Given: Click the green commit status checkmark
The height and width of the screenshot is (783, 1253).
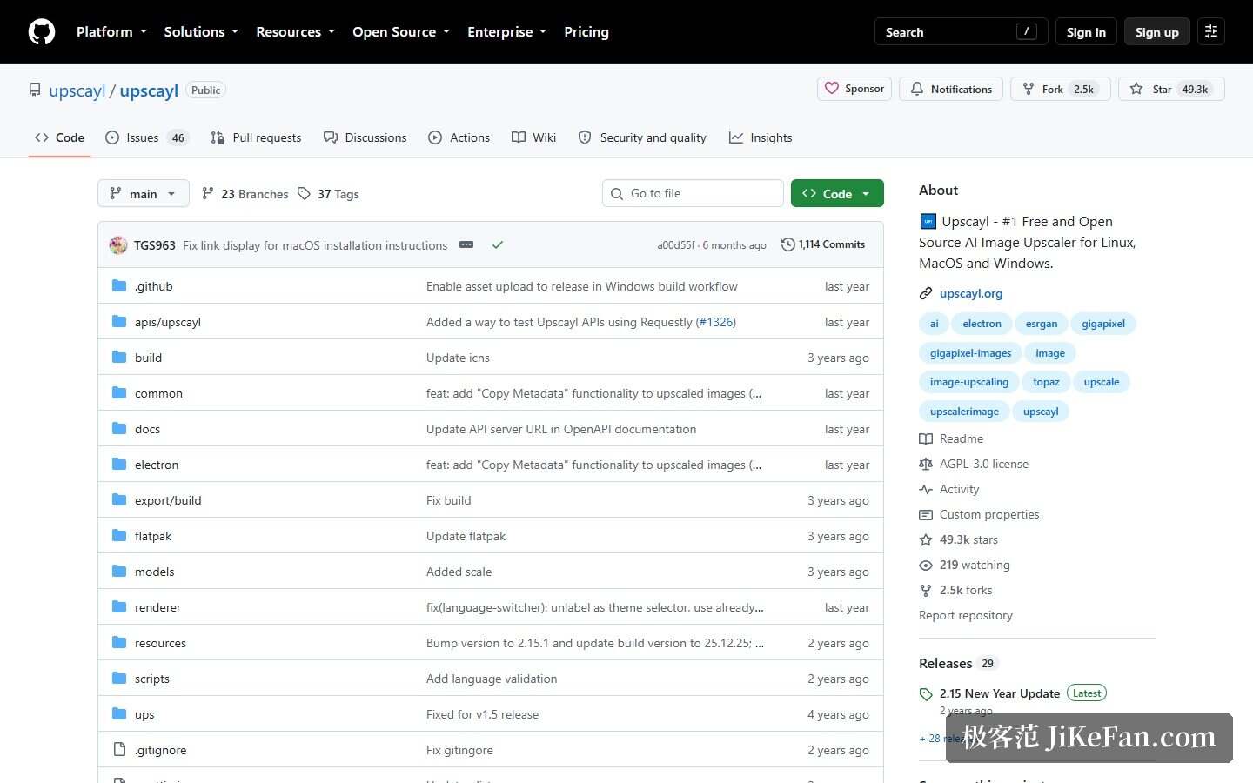Looking at the screenshot, I should pos(498,245).
